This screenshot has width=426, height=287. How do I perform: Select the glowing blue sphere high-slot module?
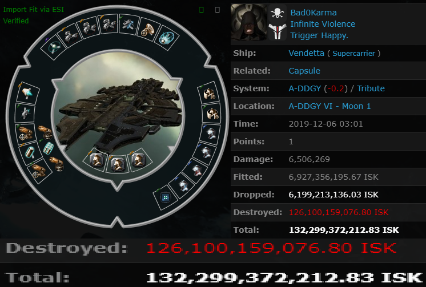[167, 38]
